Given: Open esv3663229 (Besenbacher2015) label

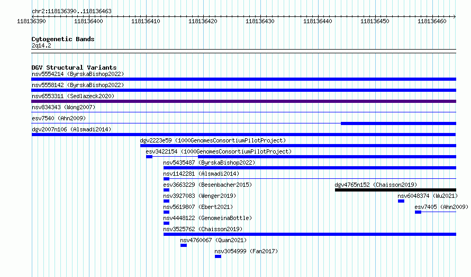Looking at the screenshot, I should [207, 185].
